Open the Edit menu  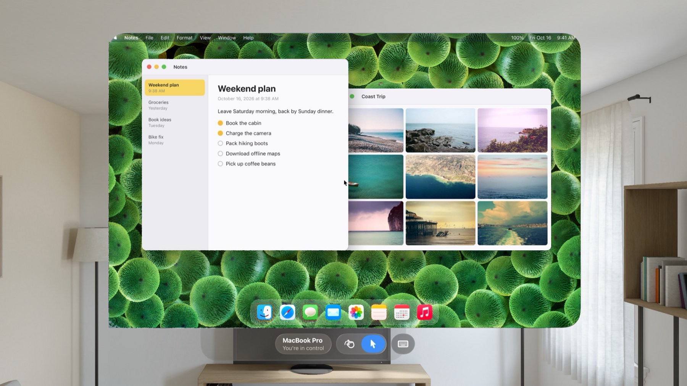[165, 38]
